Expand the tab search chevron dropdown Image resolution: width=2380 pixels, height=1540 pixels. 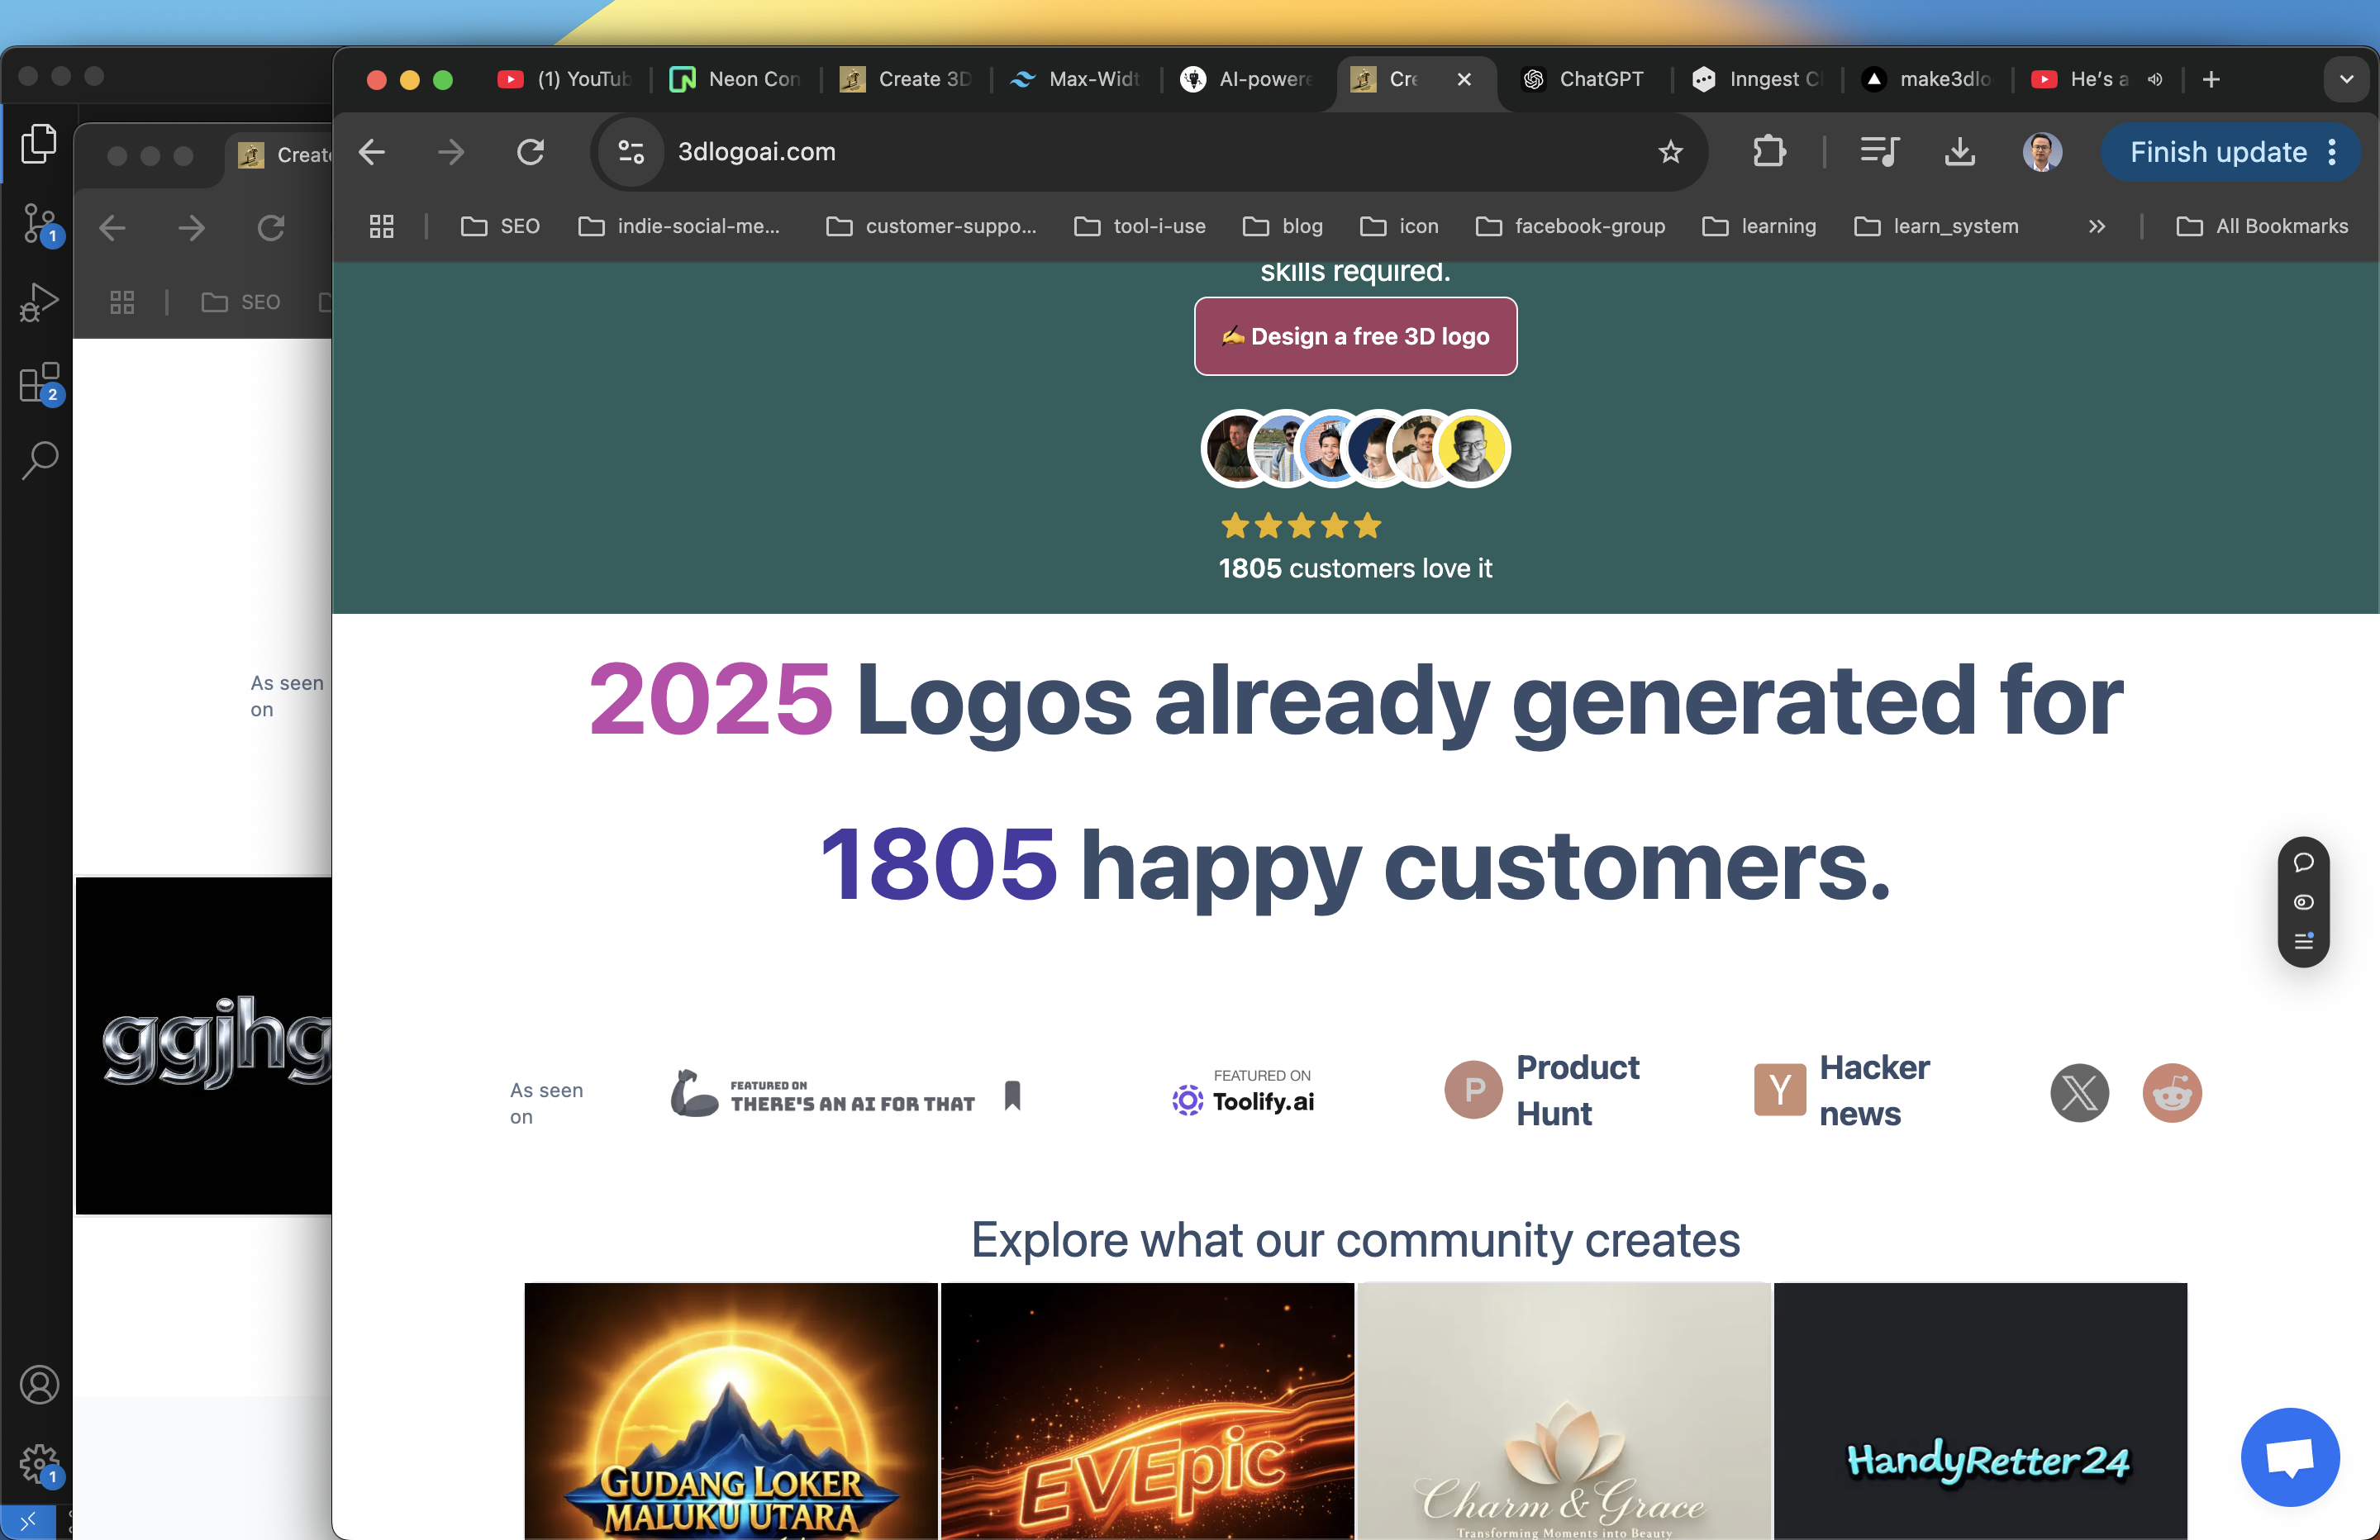click(2346, 79)
